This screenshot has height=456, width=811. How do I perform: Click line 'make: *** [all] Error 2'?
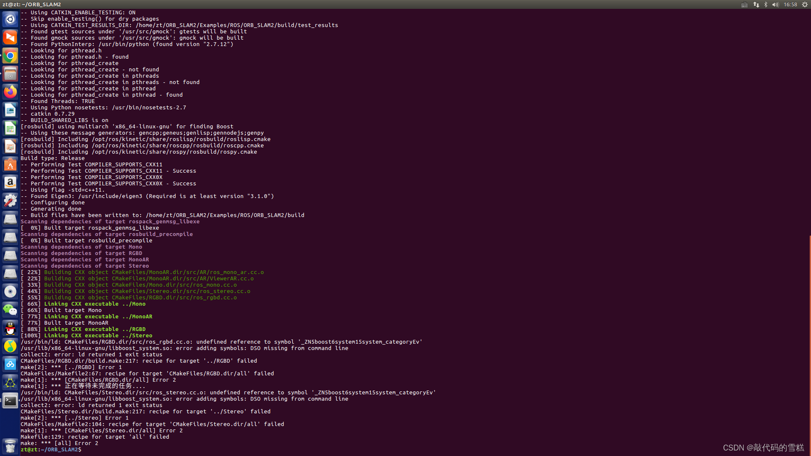point(60,443)
